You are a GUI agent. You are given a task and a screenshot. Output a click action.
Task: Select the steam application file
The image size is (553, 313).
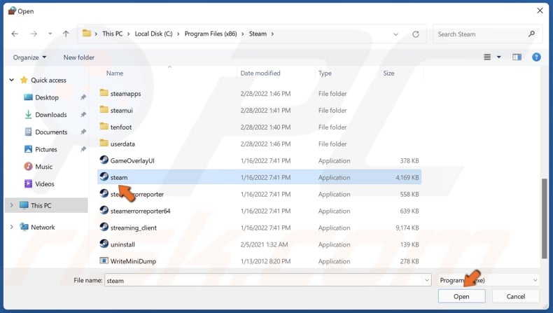coord(119,178)
